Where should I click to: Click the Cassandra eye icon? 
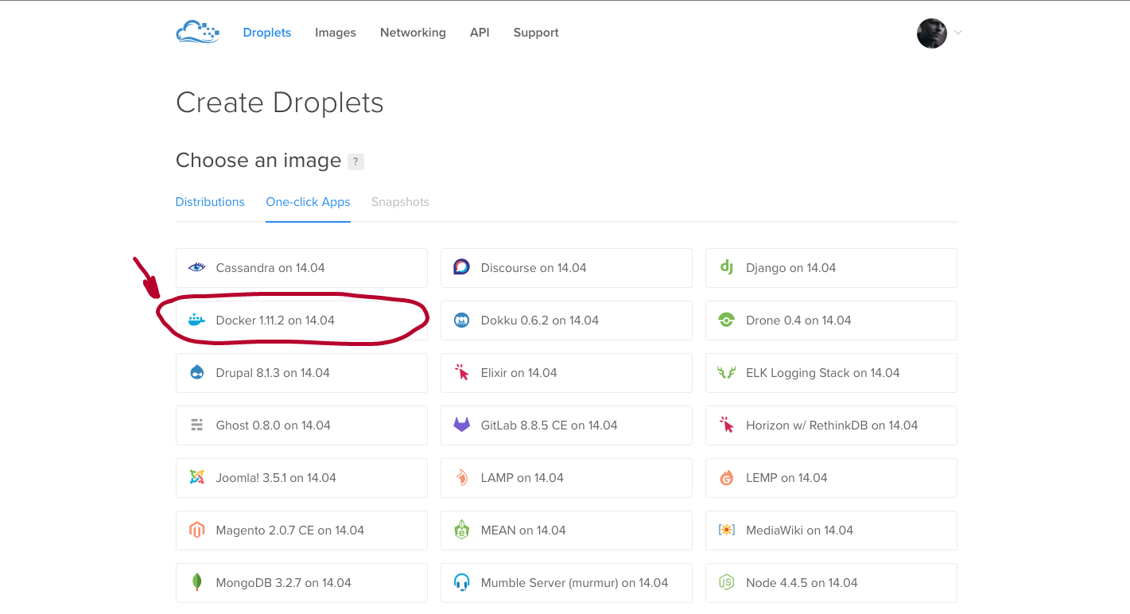click(x=196, y=268)
